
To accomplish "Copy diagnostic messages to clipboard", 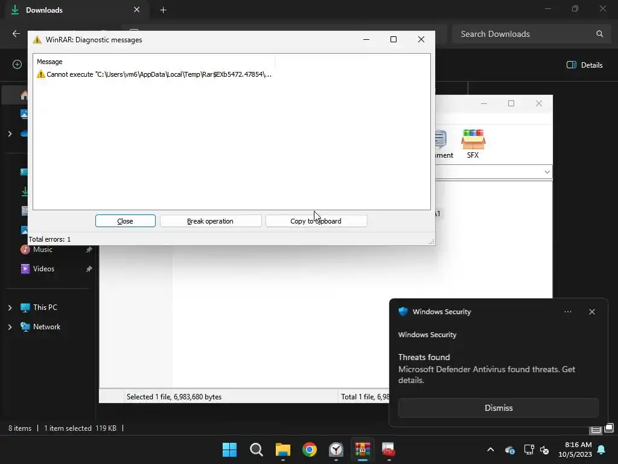I will click(x=316, y=221).
